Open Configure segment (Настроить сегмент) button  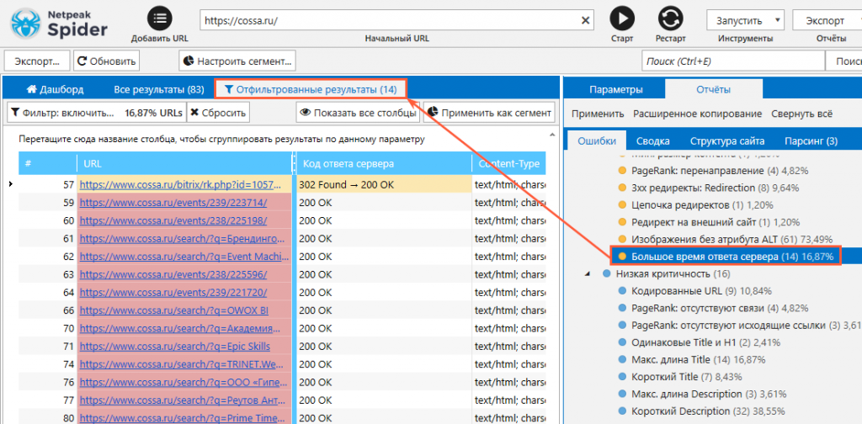coord(237,61)
